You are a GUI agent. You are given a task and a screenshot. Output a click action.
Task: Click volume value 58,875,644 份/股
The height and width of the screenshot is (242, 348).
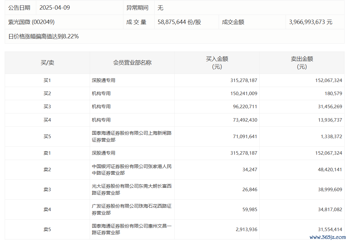(179, 22)
